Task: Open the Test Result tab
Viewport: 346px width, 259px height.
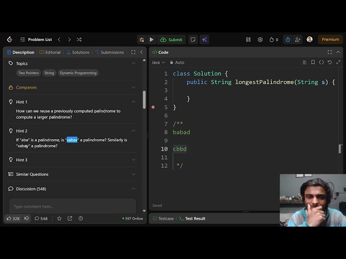Action: coord(192,219)
